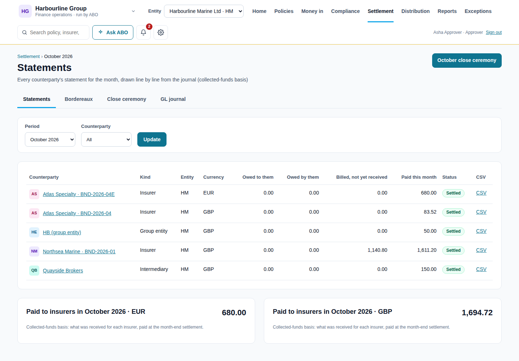
Task: Open the Money in menu
Action: coord(312,11)
